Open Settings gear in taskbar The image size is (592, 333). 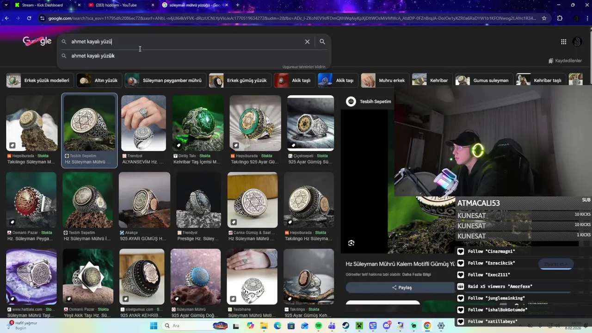[441, 326]
